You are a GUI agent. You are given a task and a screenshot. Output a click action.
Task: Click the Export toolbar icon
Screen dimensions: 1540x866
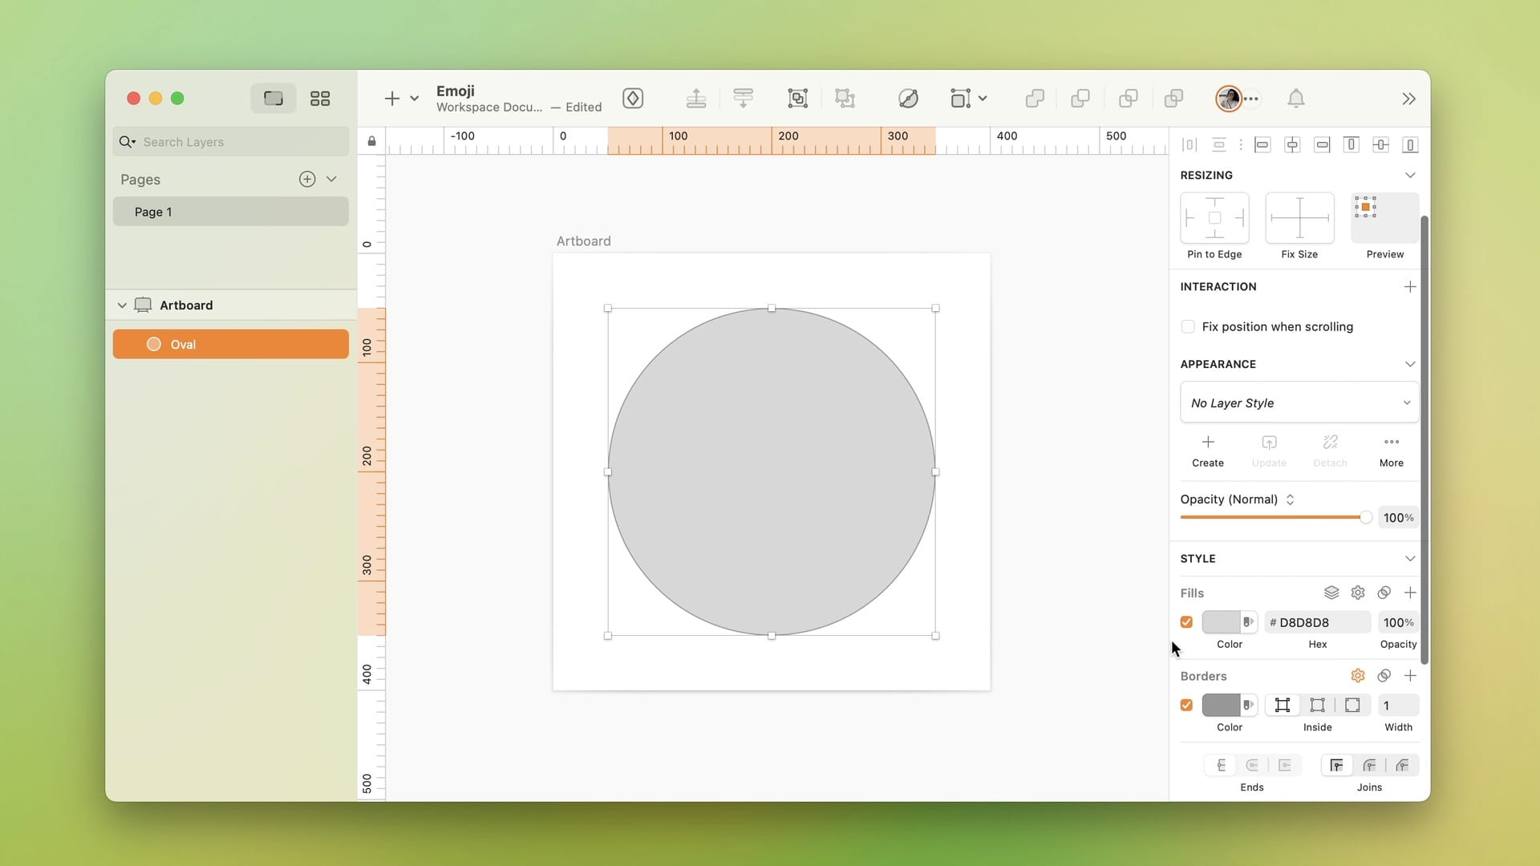696,98
